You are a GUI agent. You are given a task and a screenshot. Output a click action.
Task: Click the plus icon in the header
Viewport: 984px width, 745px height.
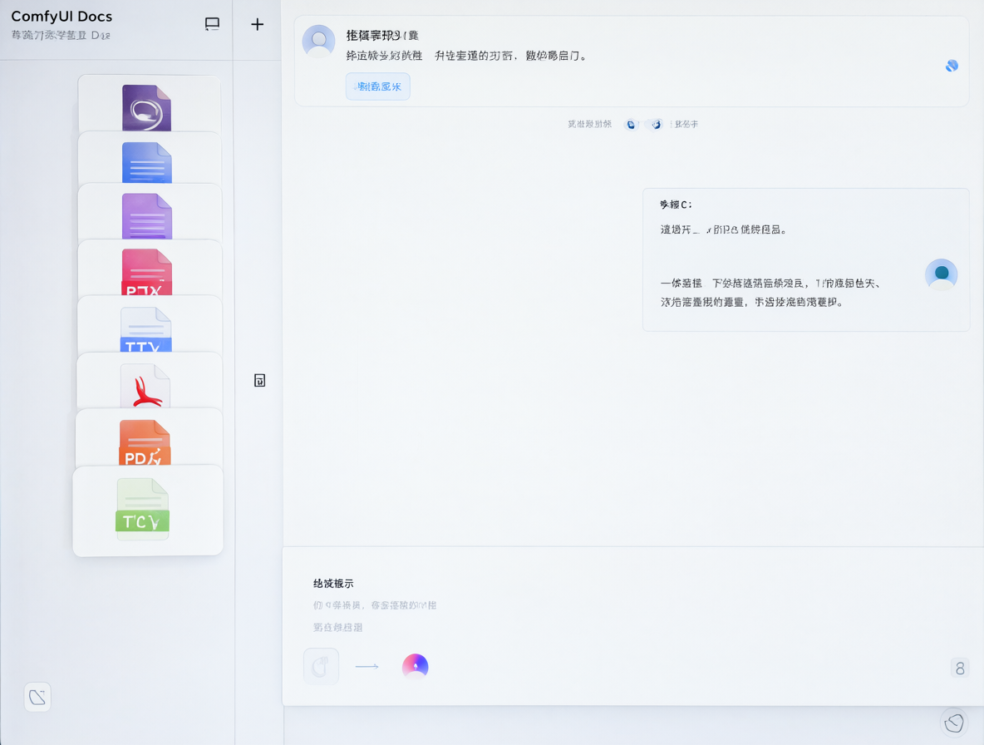click(258, 24)
